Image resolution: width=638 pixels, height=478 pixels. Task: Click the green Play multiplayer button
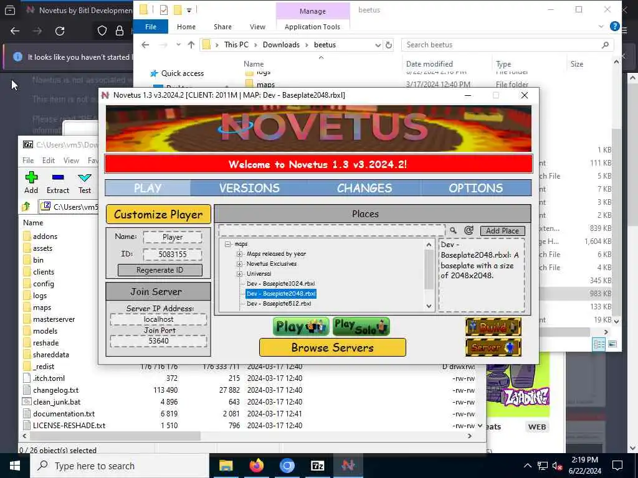pos(301,326)
